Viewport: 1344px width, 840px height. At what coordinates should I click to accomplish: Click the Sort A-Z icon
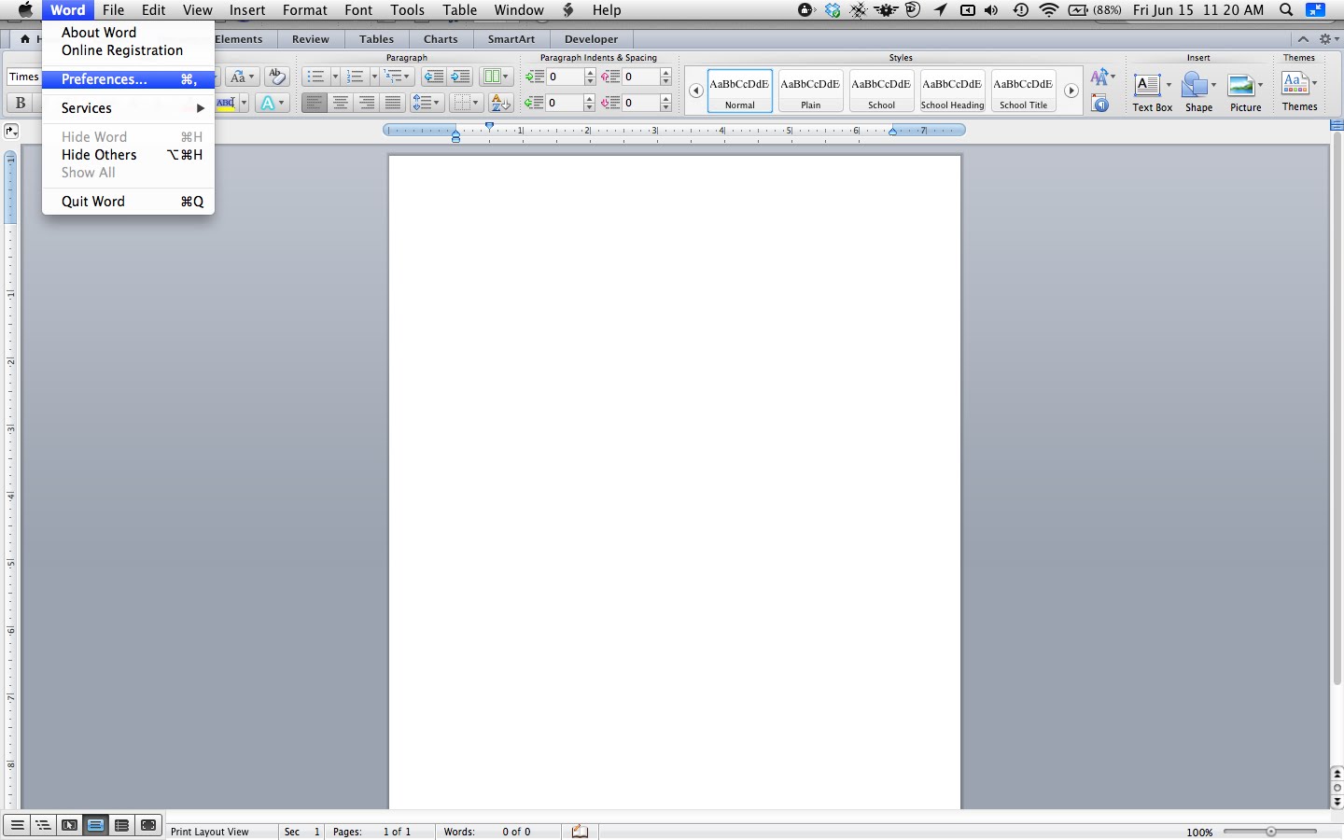(501, 103)
